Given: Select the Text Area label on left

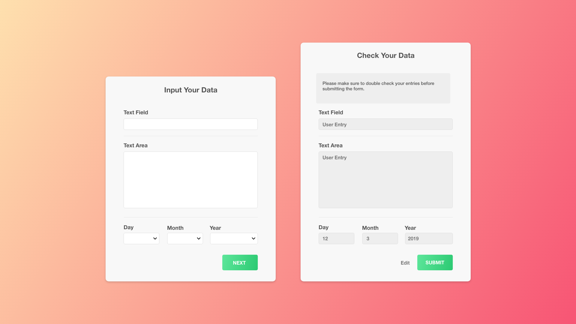Looking at the screenshot, I should coord(135,145).
